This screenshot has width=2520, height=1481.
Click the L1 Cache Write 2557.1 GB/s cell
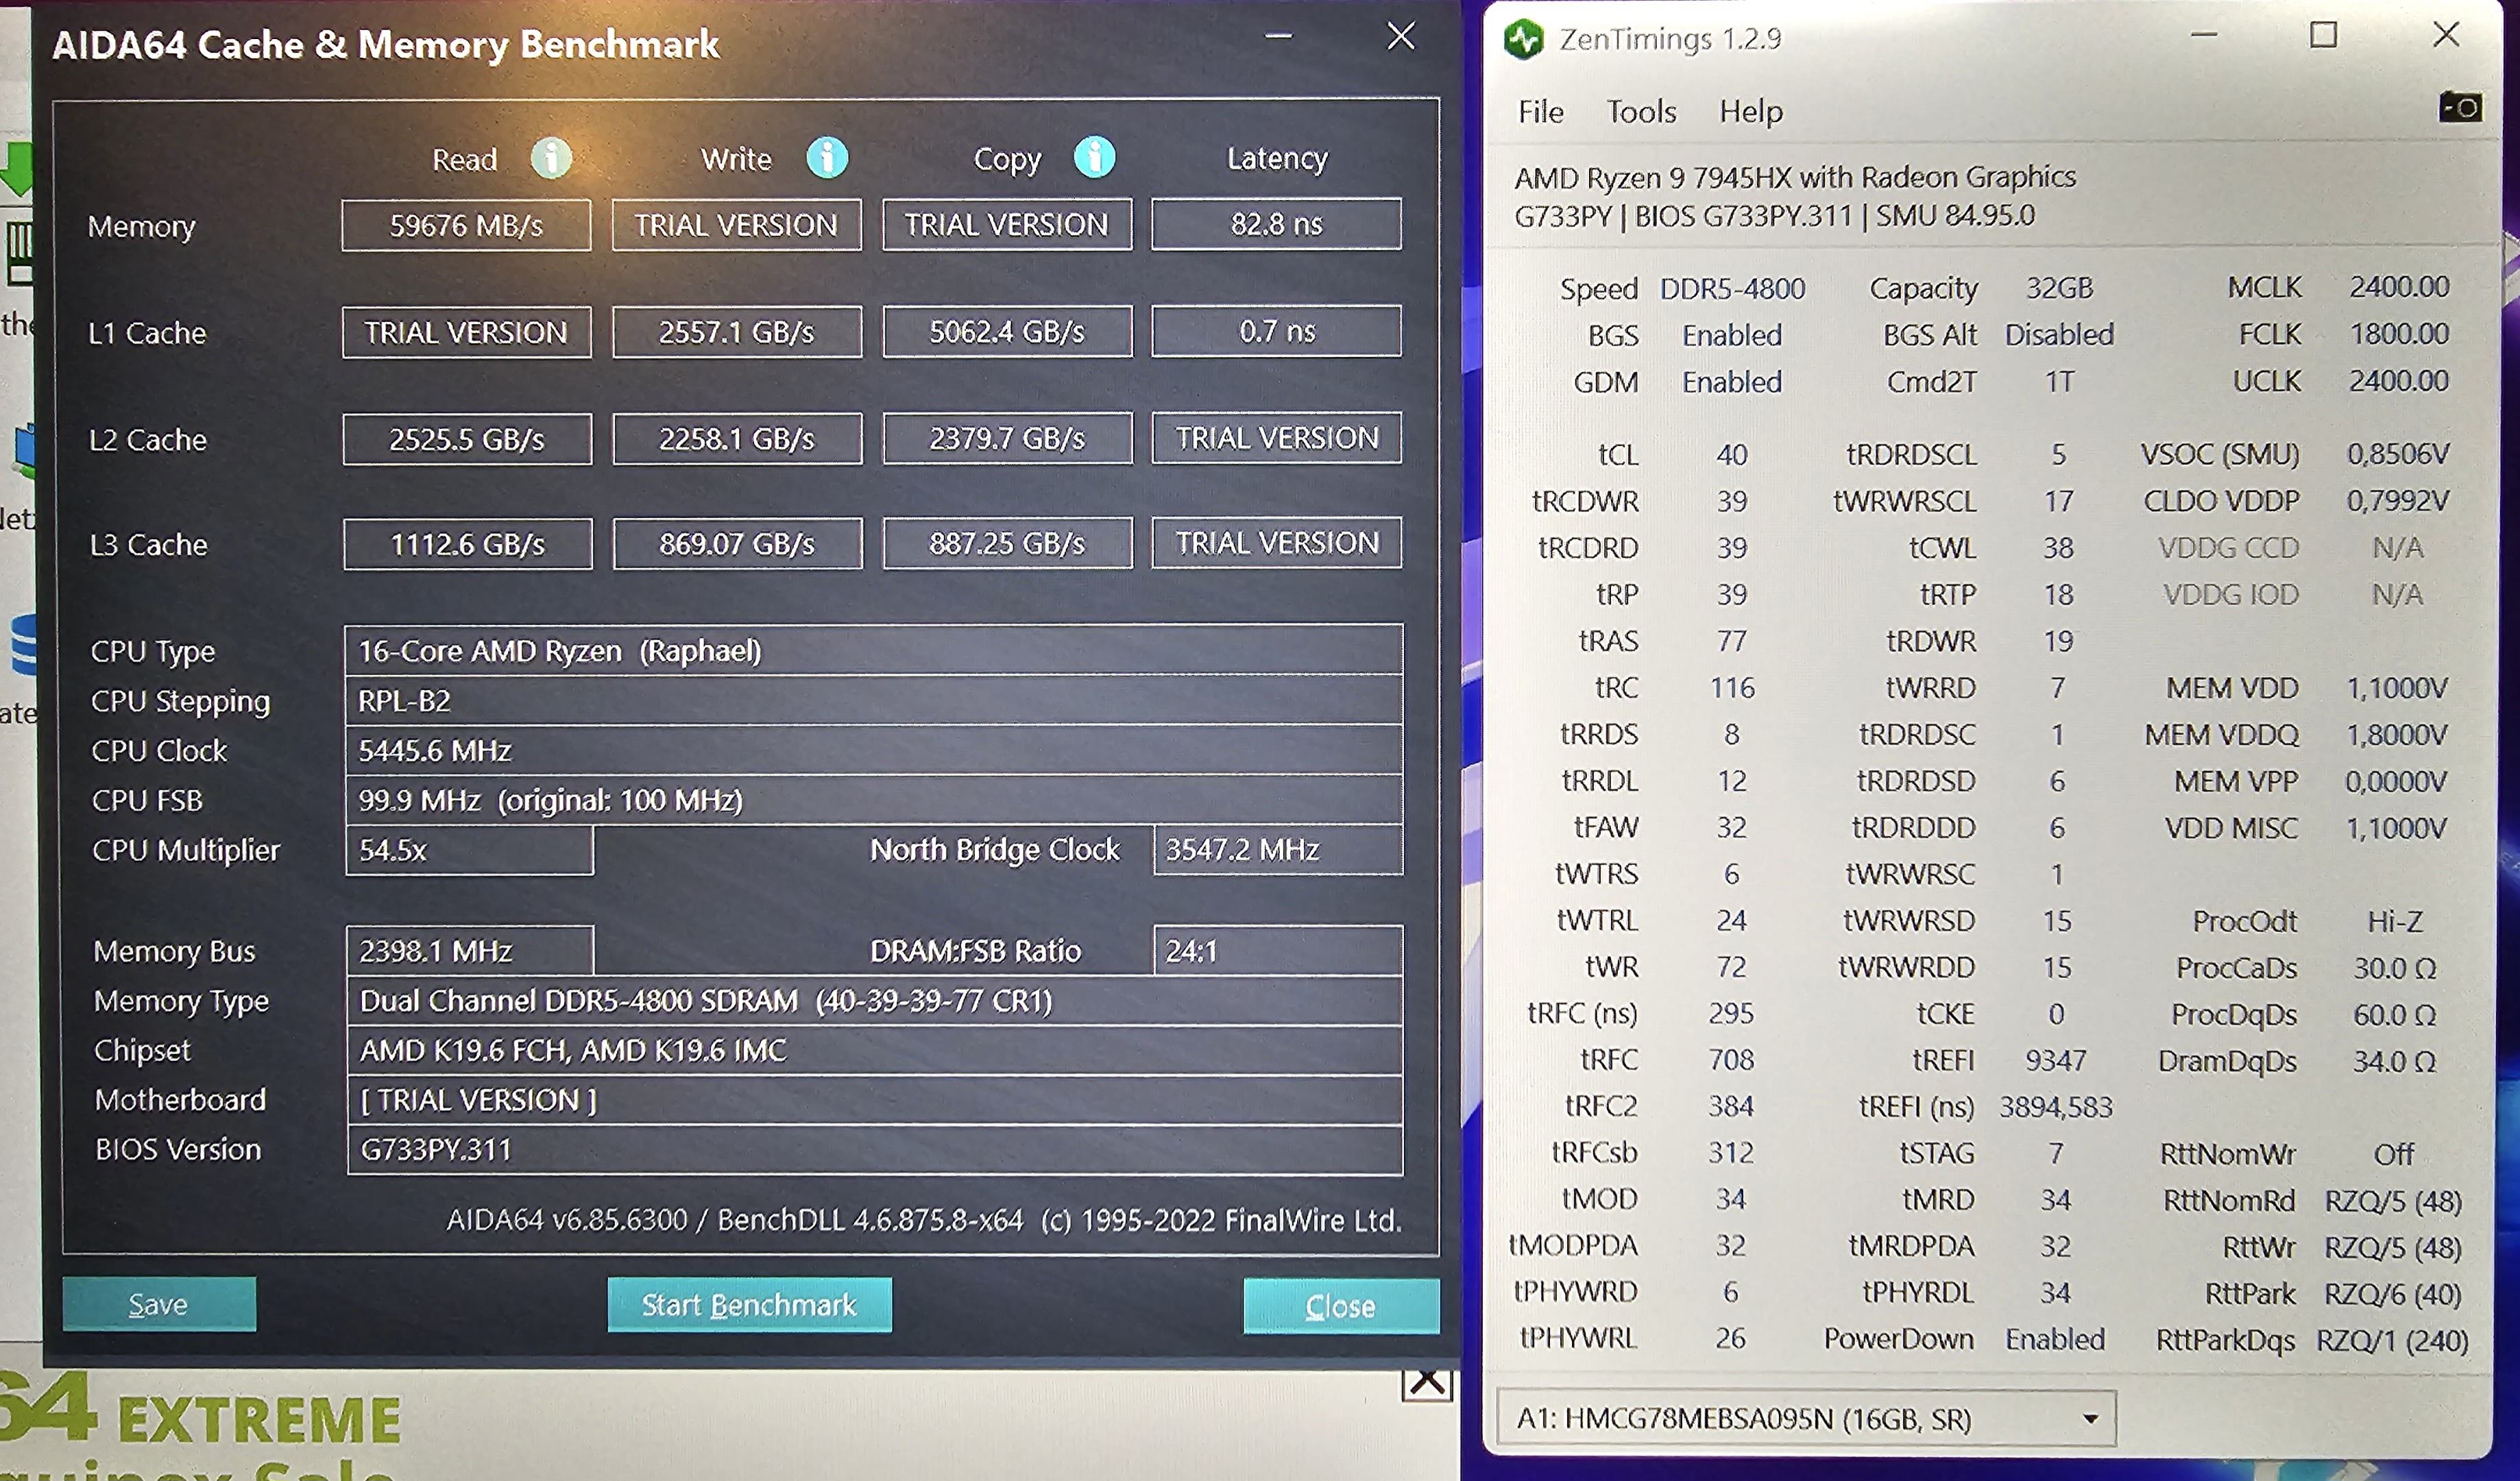(737, 331)
